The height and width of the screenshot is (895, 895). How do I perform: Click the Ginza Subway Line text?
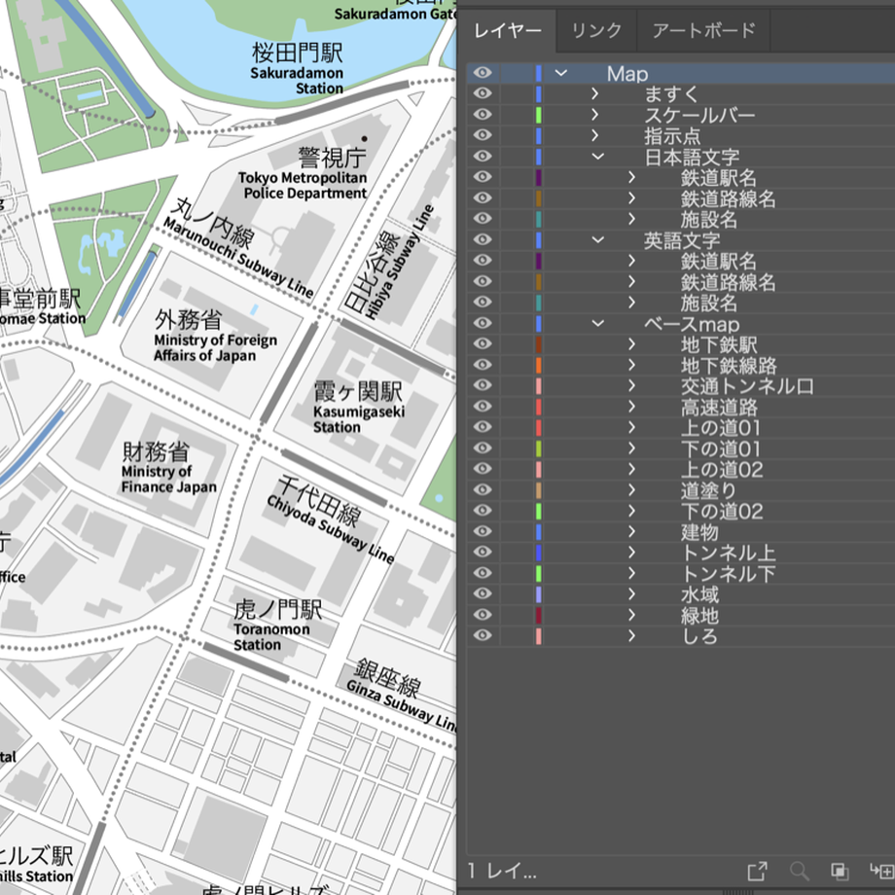point(402,706)
